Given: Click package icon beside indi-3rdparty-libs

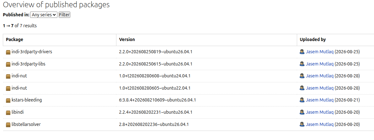Looking at the screenshot, I should pyautogui.click(x=8, y=64).
